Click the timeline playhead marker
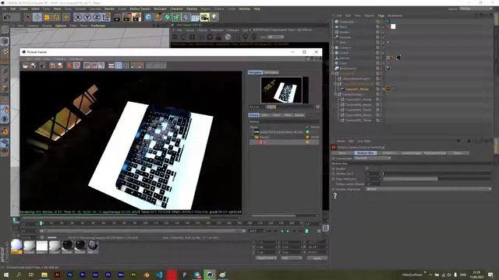499x280 pixels. coord(41,223)
